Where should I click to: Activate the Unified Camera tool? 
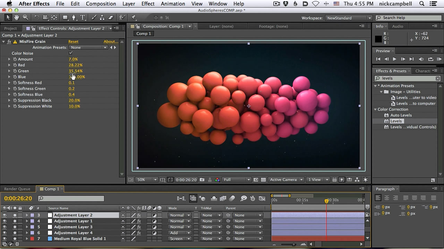[45, 17]
